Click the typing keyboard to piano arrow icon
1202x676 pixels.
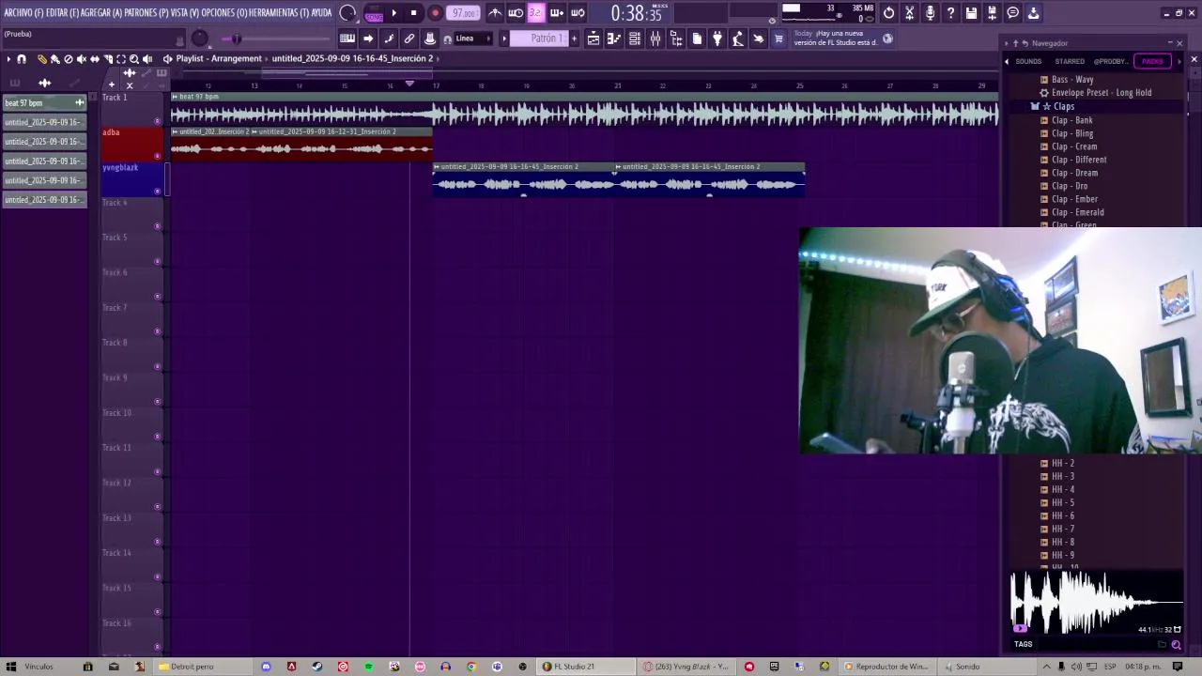click(368, 38)
